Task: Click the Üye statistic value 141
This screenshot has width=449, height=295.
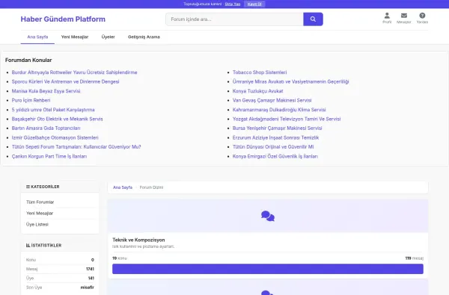Action: click(x=91, y=278)
